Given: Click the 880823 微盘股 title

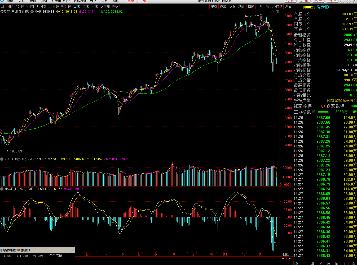Looking at the screenshot, I should tap(316, 7).
